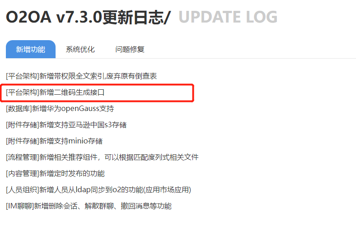Click the [内容管理] tag label
356x249 pixels.
coord(23,174)
